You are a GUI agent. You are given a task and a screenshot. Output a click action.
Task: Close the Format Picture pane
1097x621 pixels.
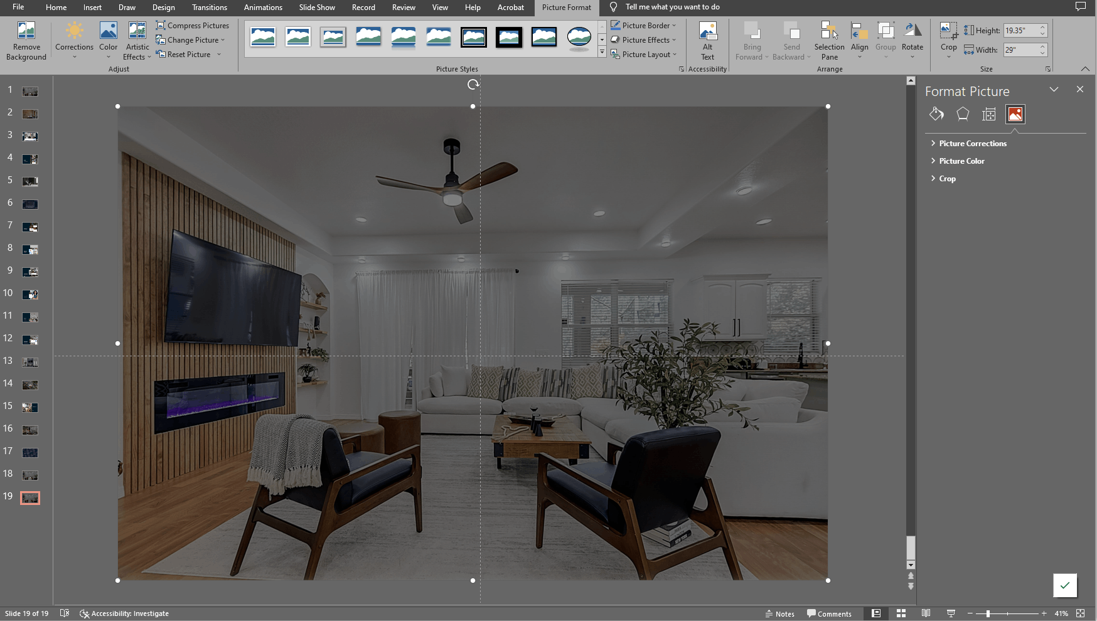(1079, 90)
